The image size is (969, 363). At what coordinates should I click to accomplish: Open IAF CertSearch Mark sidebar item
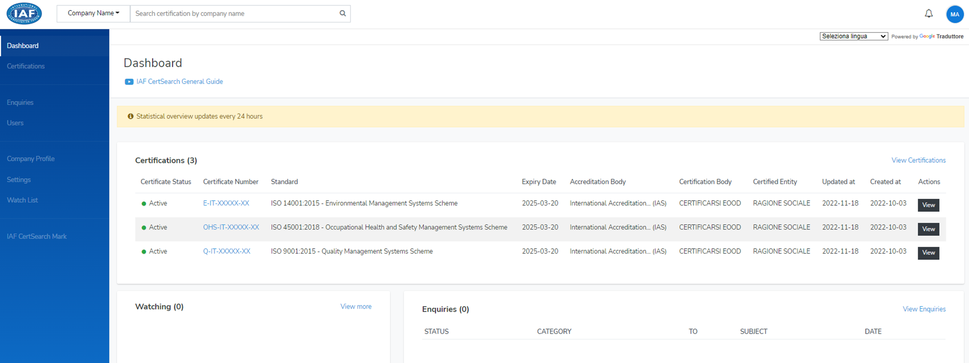coord(37,236)
